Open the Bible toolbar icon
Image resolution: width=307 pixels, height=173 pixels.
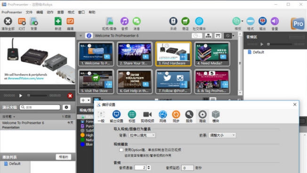173,21
